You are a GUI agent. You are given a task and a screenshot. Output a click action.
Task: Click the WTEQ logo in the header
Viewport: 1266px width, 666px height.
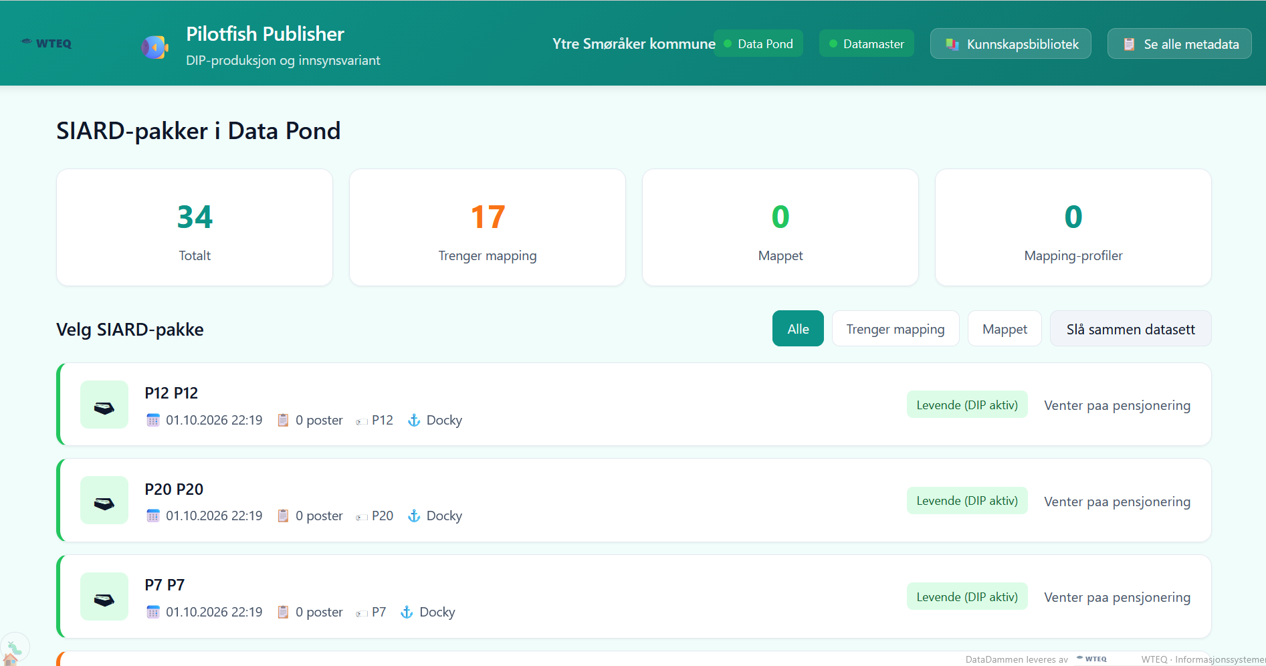(46, 43)
